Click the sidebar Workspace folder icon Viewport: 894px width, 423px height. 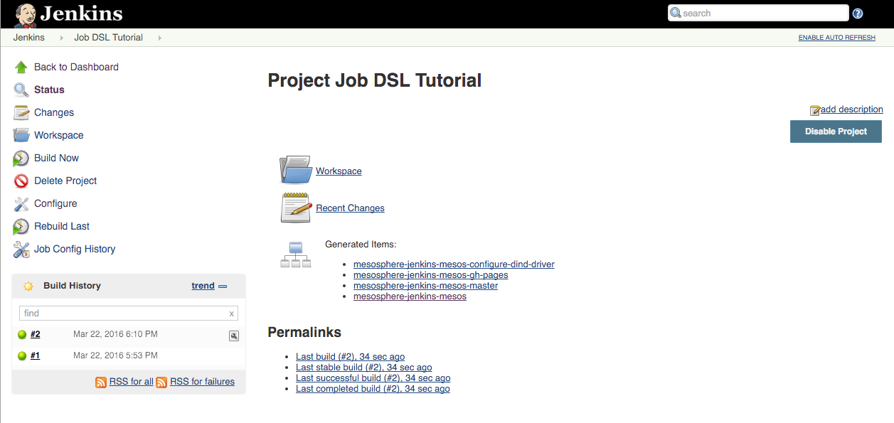21,135
